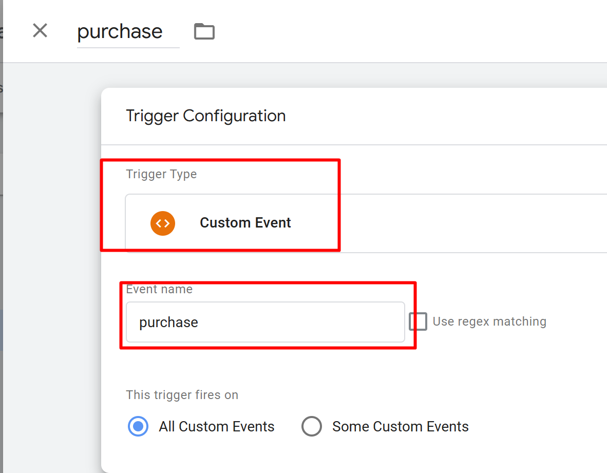Click the "Event name" field label
Image resolution: width=607 pixels, height=473 pixels.
coord(159,290)
